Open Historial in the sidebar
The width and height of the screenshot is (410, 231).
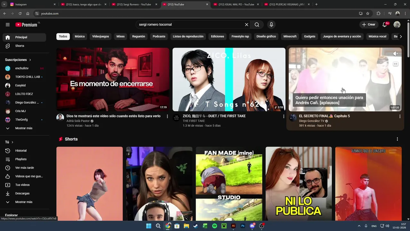(24, 151)
